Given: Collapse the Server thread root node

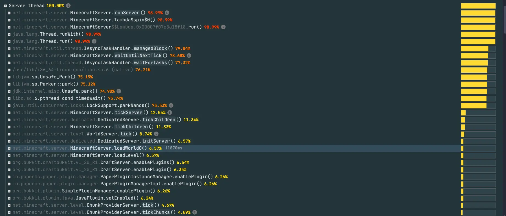Looking at the screenshot, I should (x=5, y=6).
